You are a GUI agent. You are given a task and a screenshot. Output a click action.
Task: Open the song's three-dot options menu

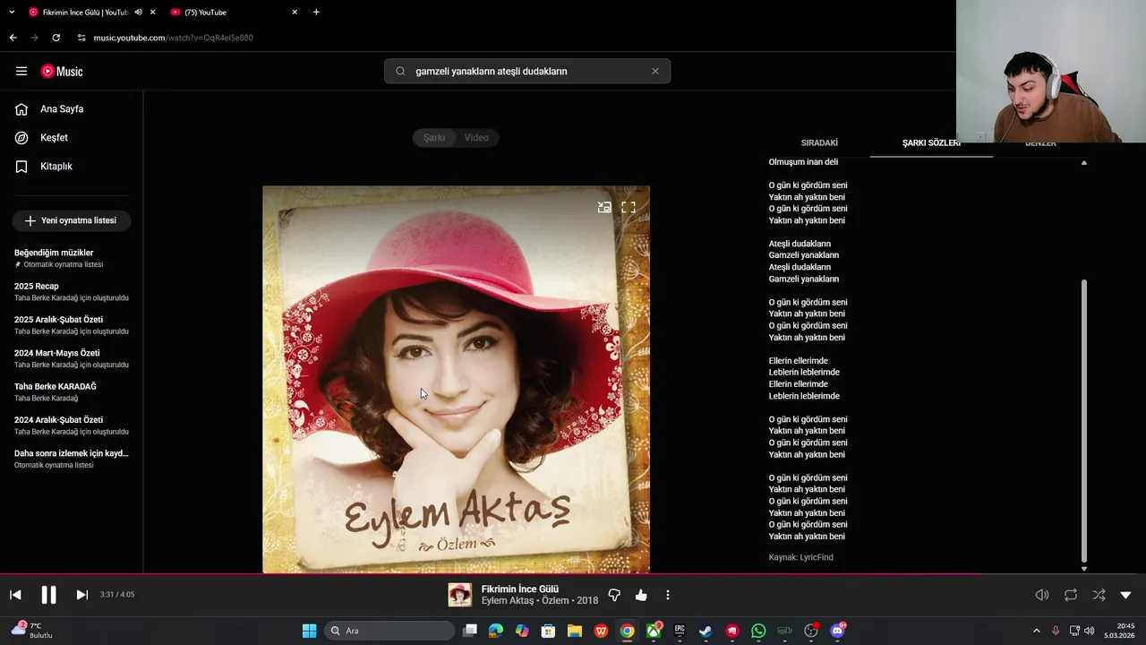pyautogui.click(x=667, y=595)
